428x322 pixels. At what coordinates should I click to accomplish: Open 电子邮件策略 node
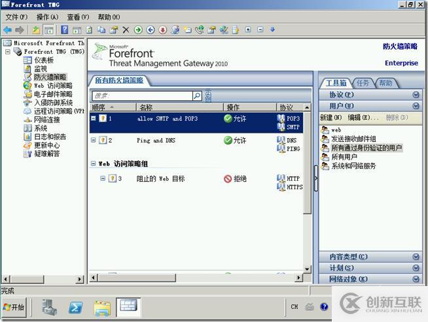click(x=53, y=94)
